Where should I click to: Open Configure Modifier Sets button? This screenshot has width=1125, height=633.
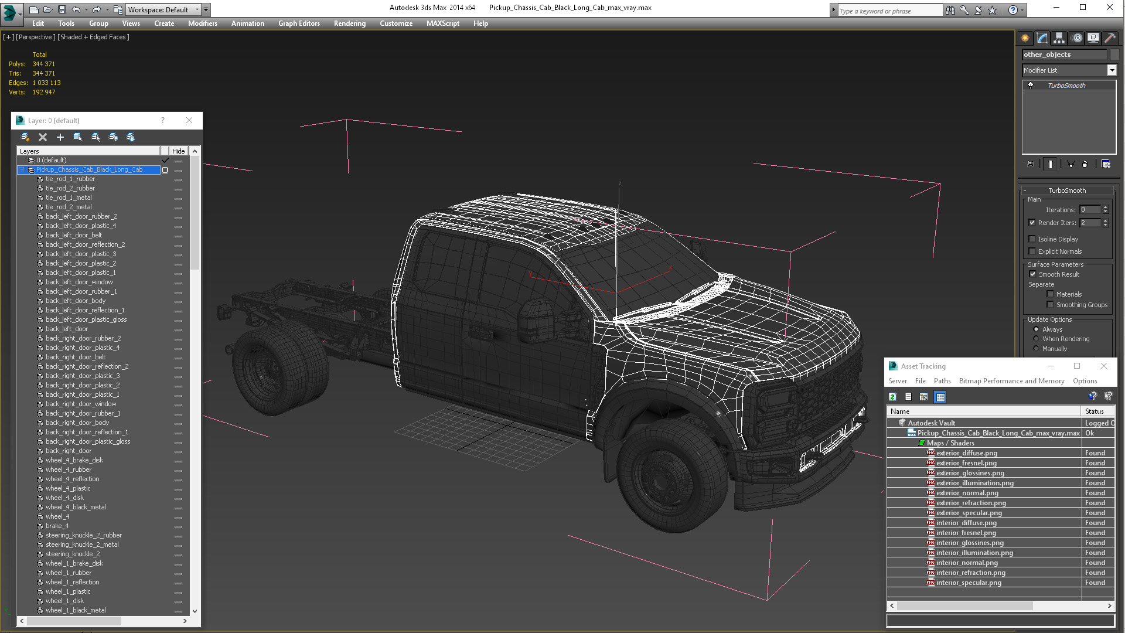[x=1106, y=164]
